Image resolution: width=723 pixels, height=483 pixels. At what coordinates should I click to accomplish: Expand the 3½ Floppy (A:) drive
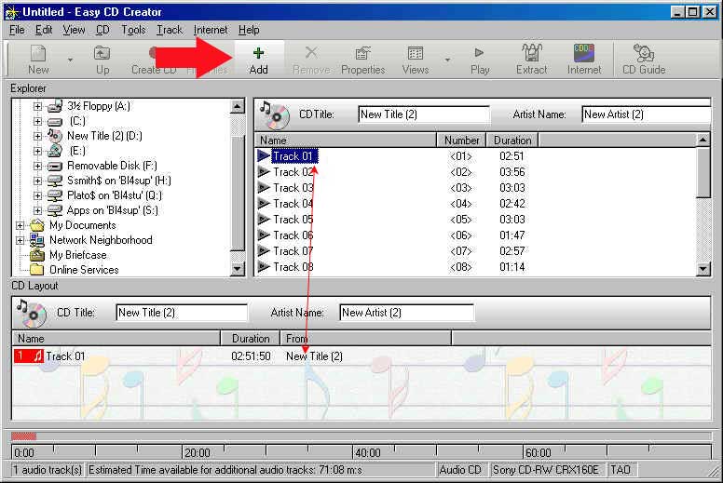pos(38,106)
